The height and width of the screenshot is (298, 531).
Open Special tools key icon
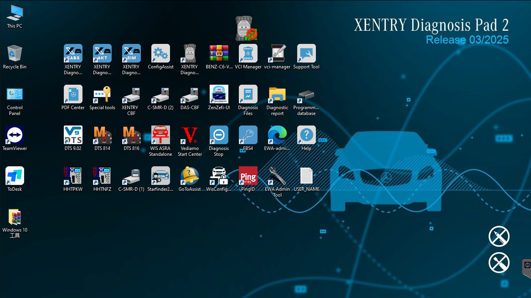point(102,94)
